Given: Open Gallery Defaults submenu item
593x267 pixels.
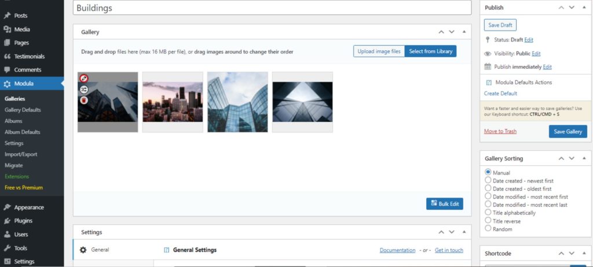Looking at the screenshot, I should point(23,110).
